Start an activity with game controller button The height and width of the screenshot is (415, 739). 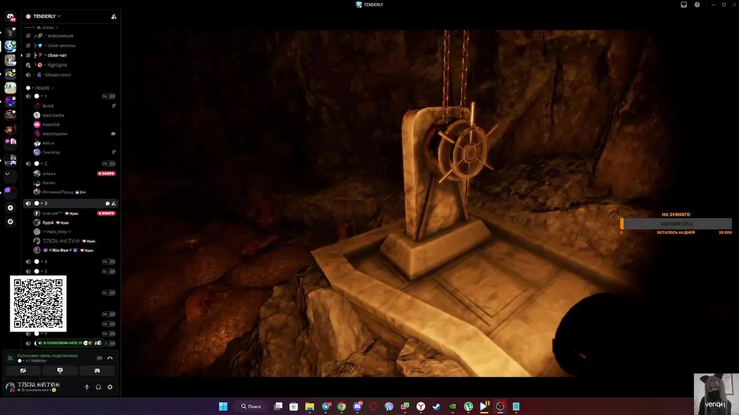(97, 371)
